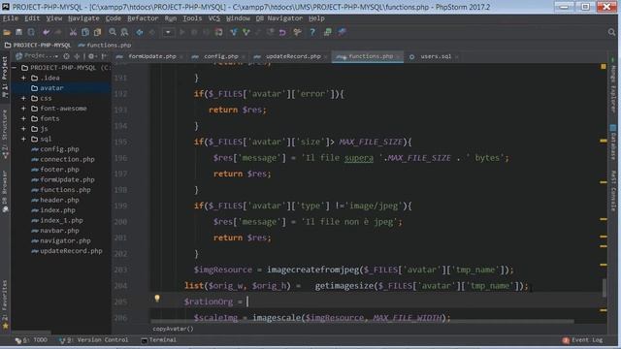Click the Revert purple arrow icon
This screenshot has height=349, width=621.
(282, 32)
